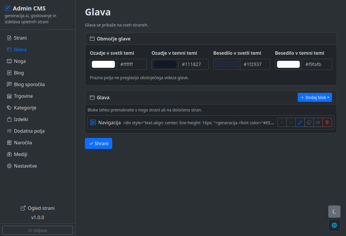Toggle dark mode with the moon button

(334, 212)
